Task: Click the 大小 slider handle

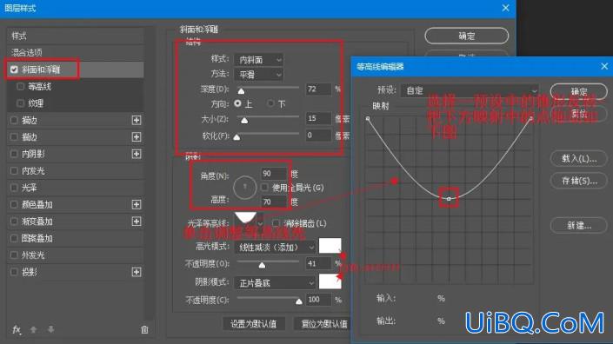Action: click(x=244, y=120)
